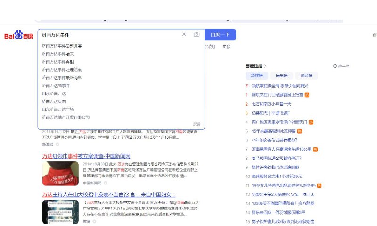Switch to the 民生榜 tab
This screenshot has width=377, height=226.
281,75
